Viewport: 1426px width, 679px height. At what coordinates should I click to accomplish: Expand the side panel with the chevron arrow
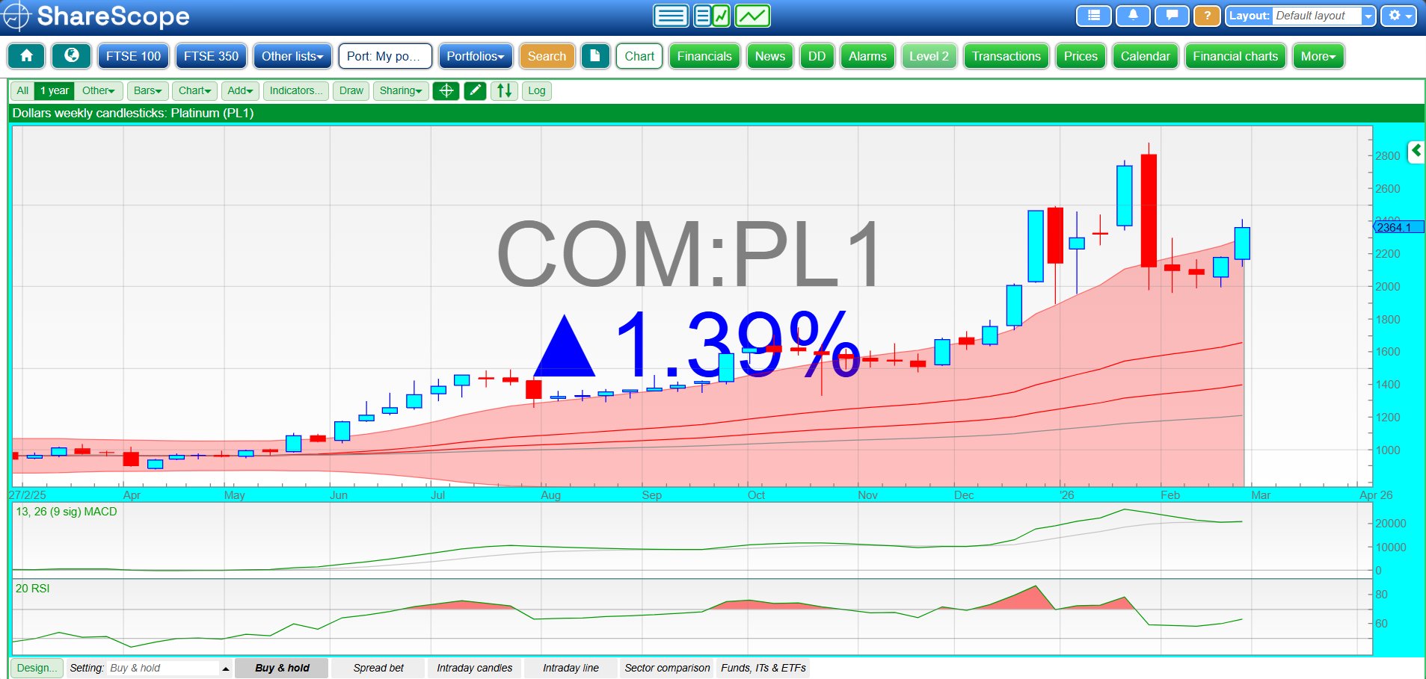[x=1416, y=151]
